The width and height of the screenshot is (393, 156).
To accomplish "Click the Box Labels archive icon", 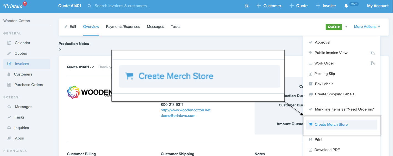I will [310, 84].
